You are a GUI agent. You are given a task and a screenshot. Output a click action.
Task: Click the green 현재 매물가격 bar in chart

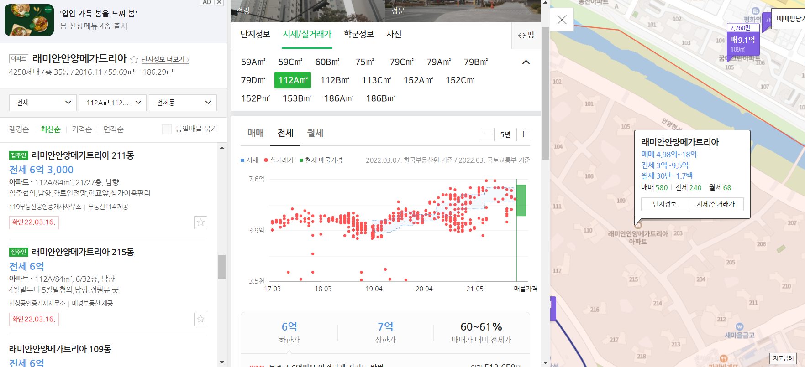click(521, 200)
